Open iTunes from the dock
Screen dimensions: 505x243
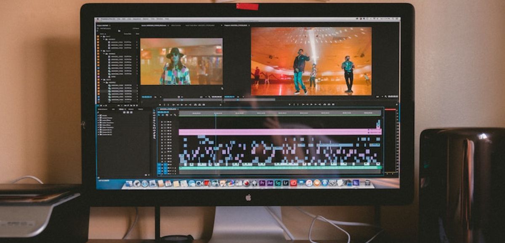(309, 183)
